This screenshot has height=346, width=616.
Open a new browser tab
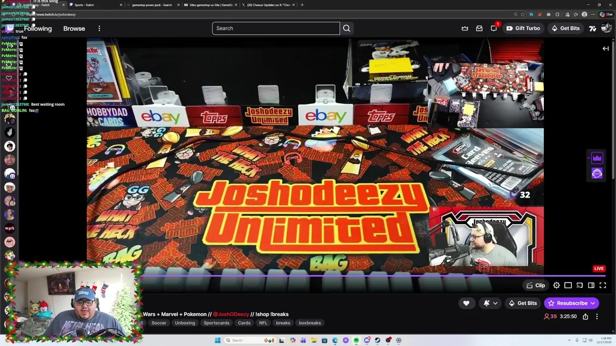pyautogui.click(x=302, y=5)
